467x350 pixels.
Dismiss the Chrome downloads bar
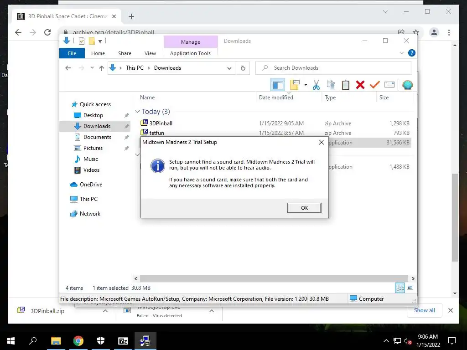450,310
